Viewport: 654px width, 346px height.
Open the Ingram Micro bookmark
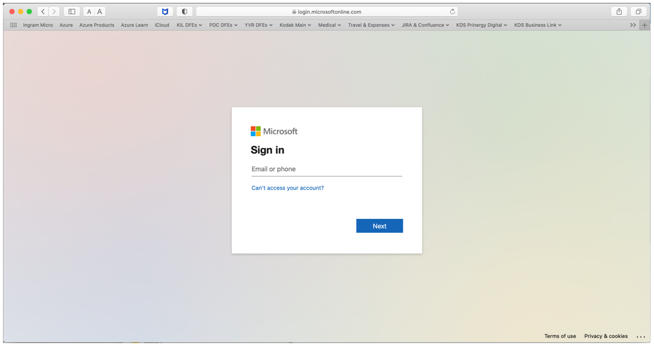(38, 25)
